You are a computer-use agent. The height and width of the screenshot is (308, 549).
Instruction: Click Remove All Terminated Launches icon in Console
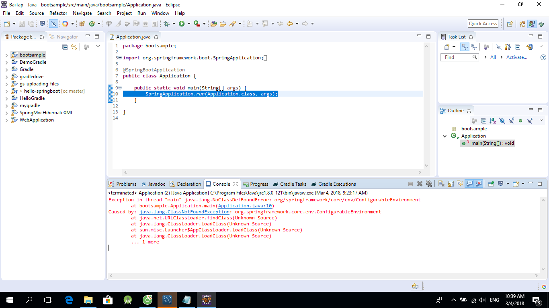pos(429,184)
